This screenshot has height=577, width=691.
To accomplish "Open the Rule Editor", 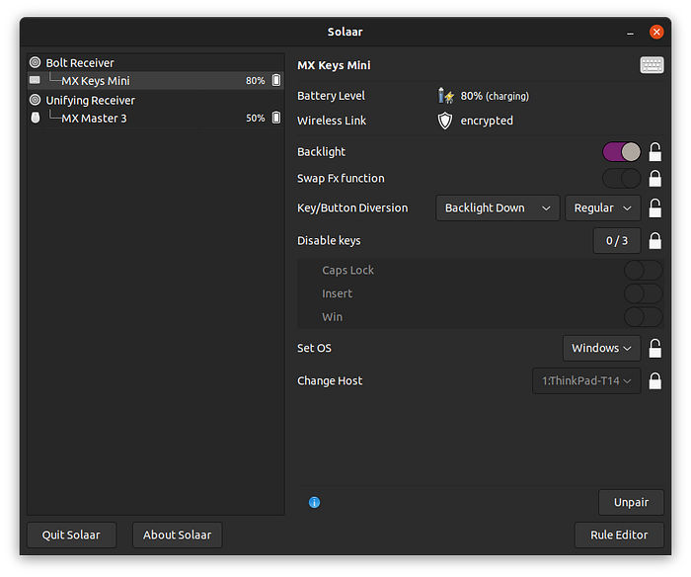I will point(619,535).
